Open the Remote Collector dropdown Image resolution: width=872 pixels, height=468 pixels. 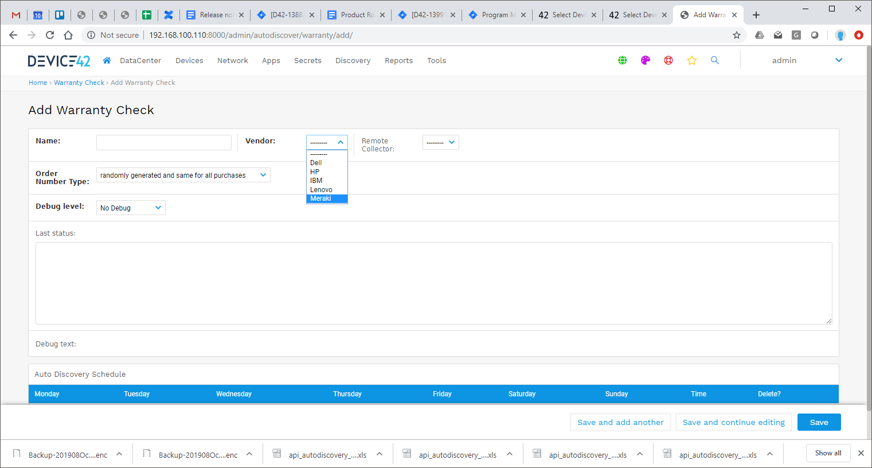[440, 142]
